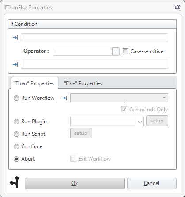
Task: Choose the Run Plugin radio option
Action: (16, 122)
